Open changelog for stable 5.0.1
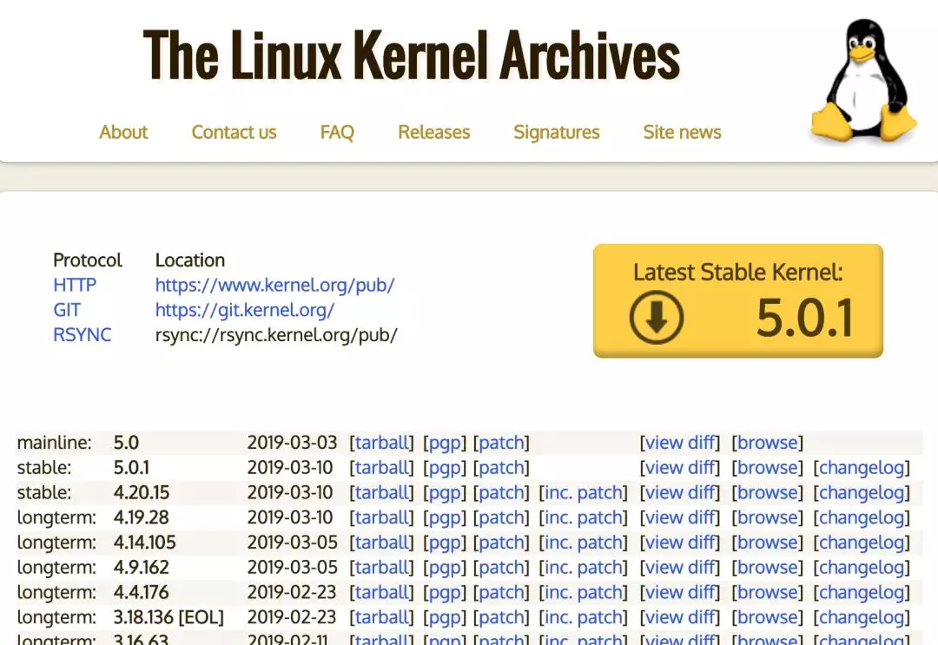The height and width of the screenshot is (645, 938). click(862, 468)
